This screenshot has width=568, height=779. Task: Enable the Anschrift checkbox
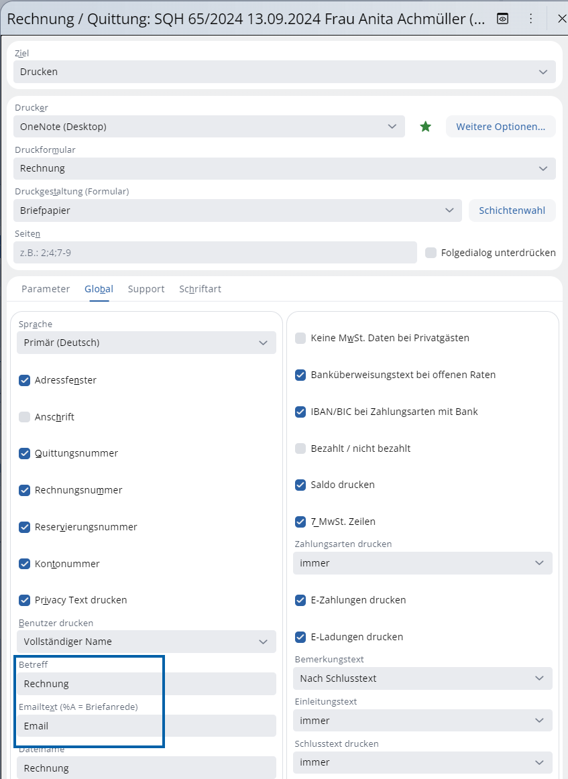pyautogui.click(x=25, y=416)
